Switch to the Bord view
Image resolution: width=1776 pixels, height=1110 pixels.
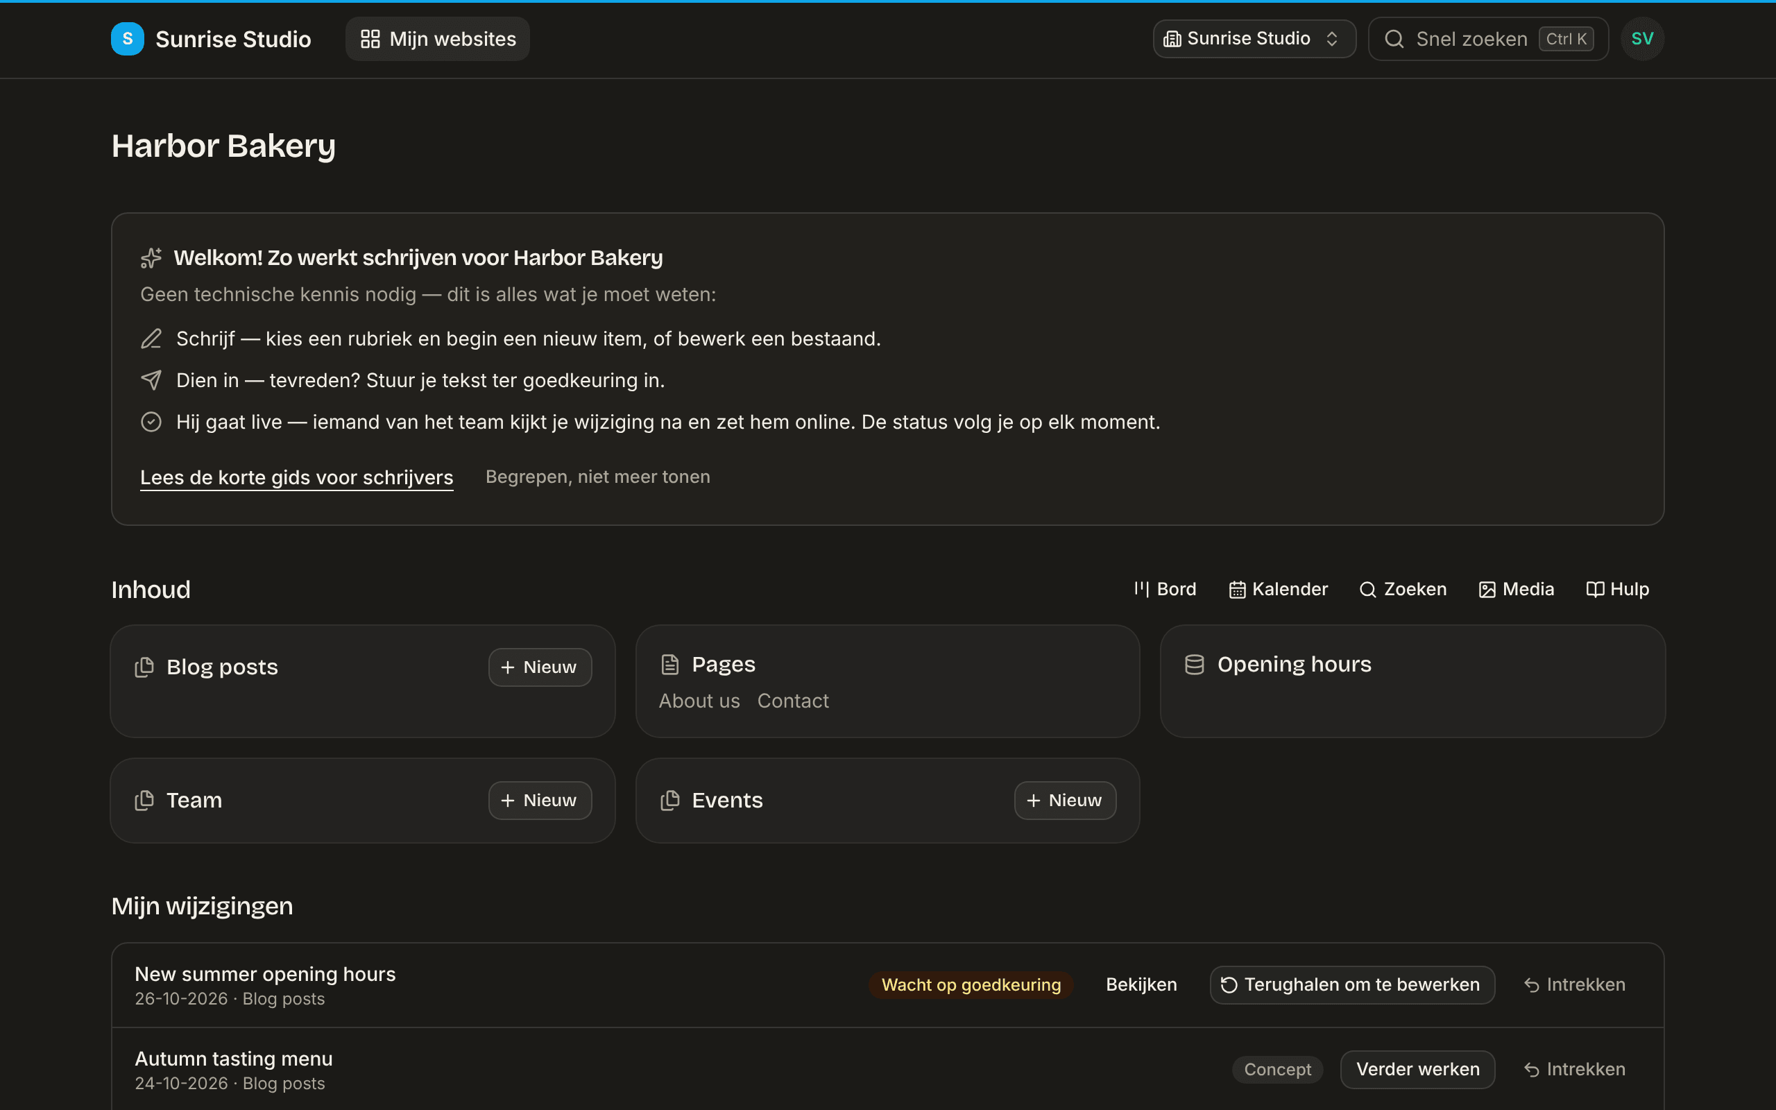click(x=1165, y=590)
